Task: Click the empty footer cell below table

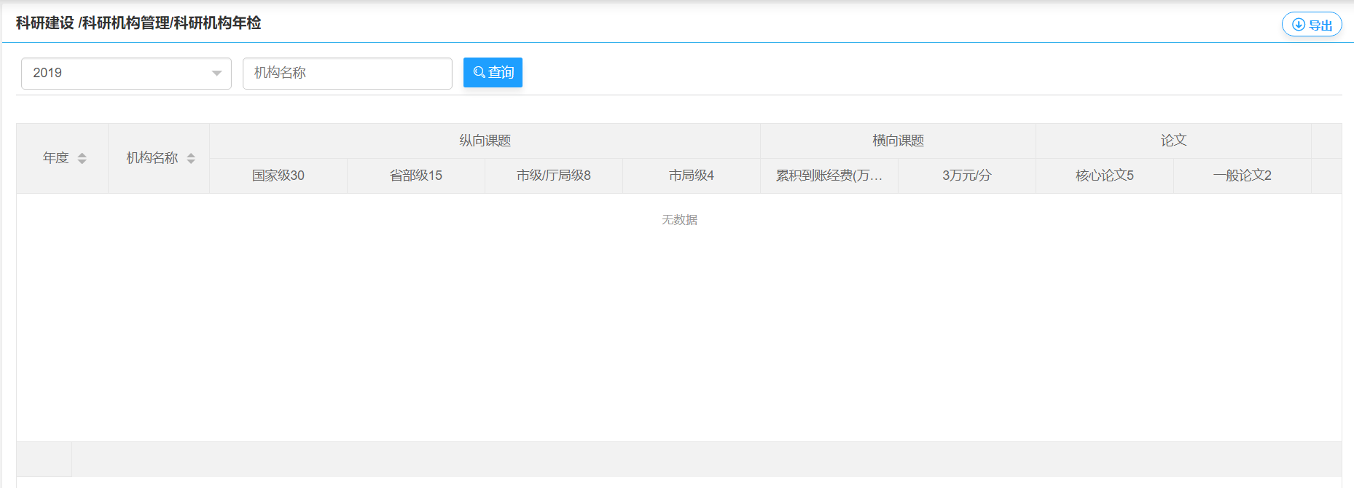Action: click(44, 459)
